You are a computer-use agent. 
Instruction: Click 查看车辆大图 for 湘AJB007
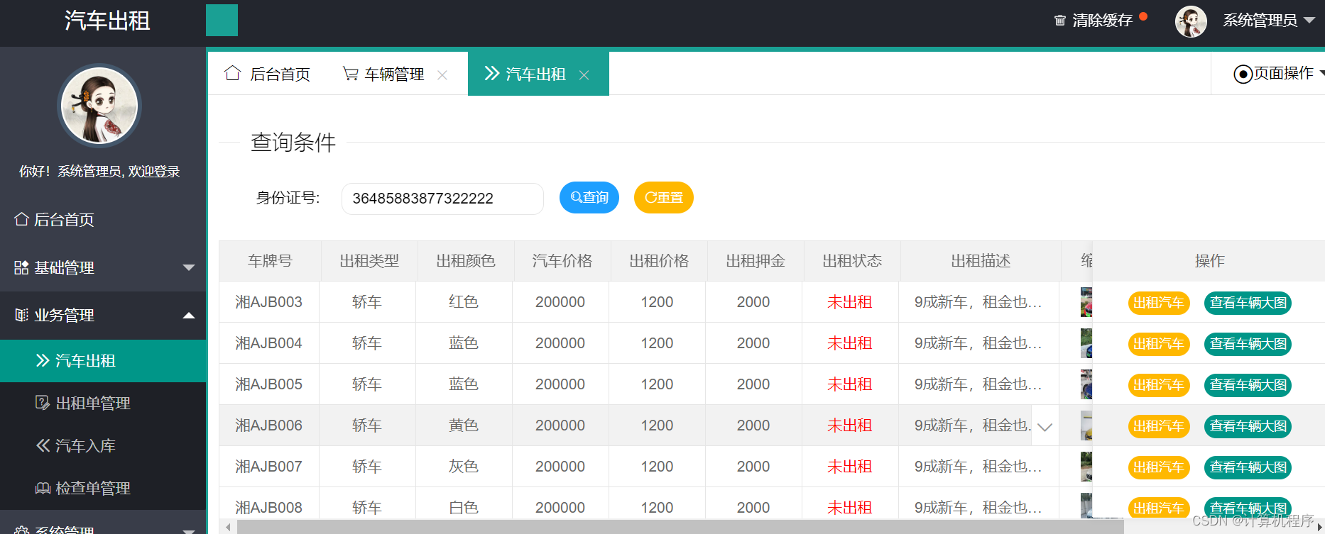[x=1248, y=467]
